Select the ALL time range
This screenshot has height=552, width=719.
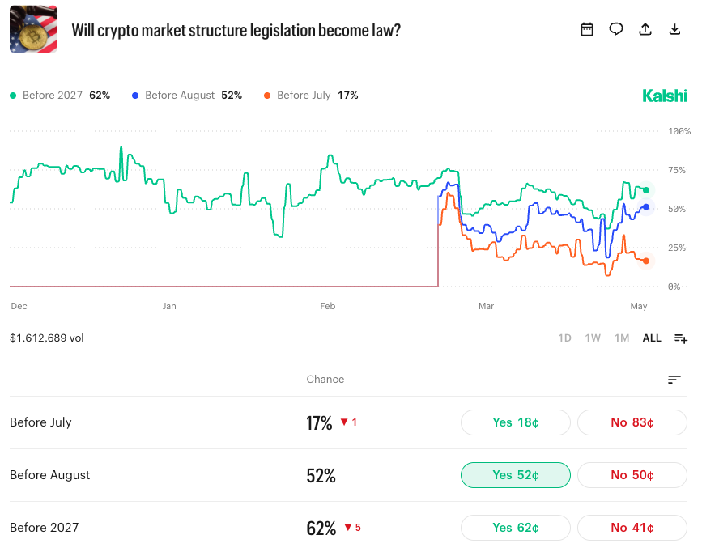tap(652, 338)
